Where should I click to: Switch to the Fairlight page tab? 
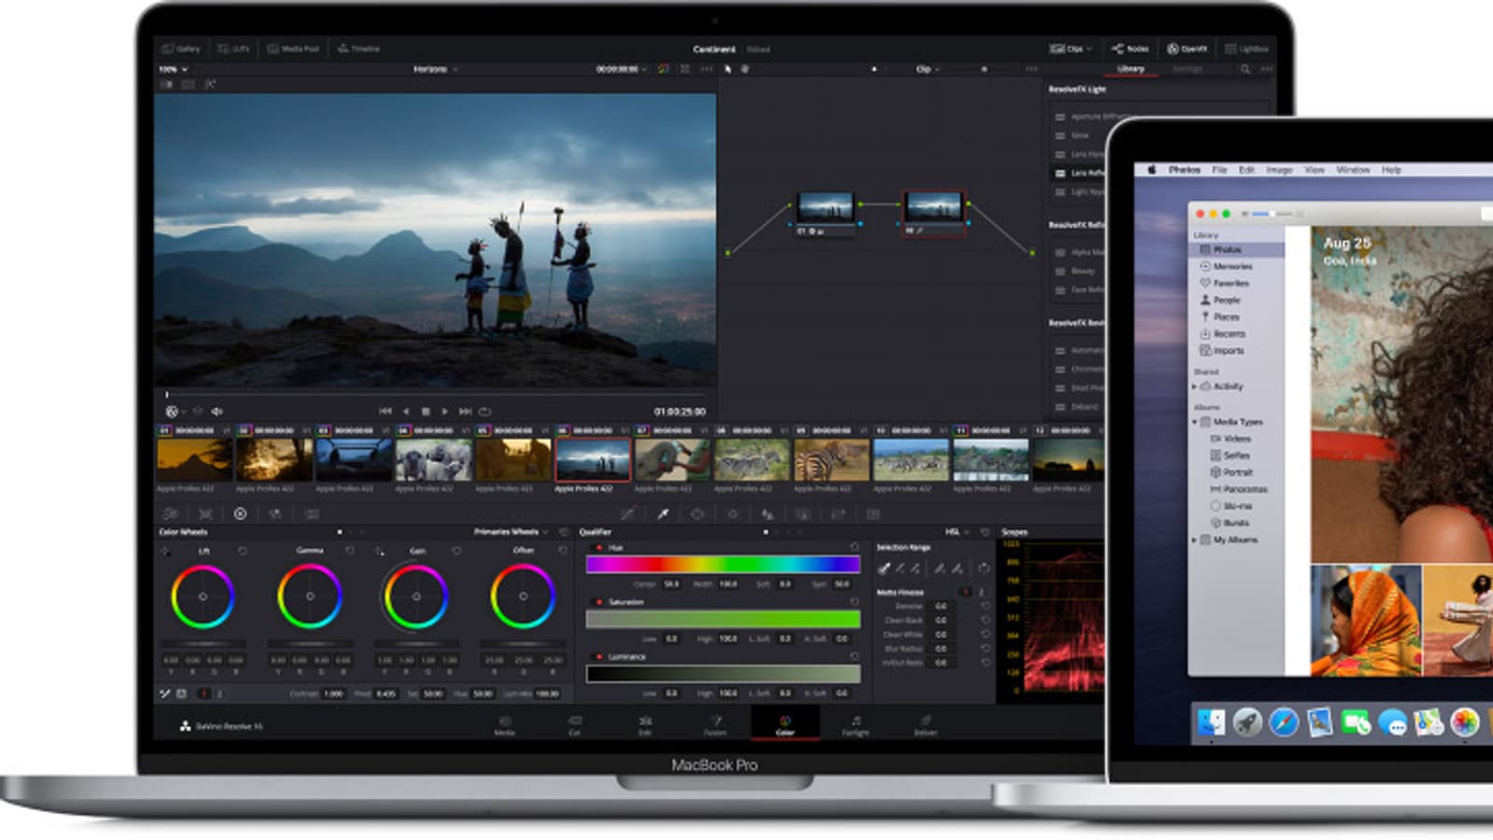[x=856, y=725]
